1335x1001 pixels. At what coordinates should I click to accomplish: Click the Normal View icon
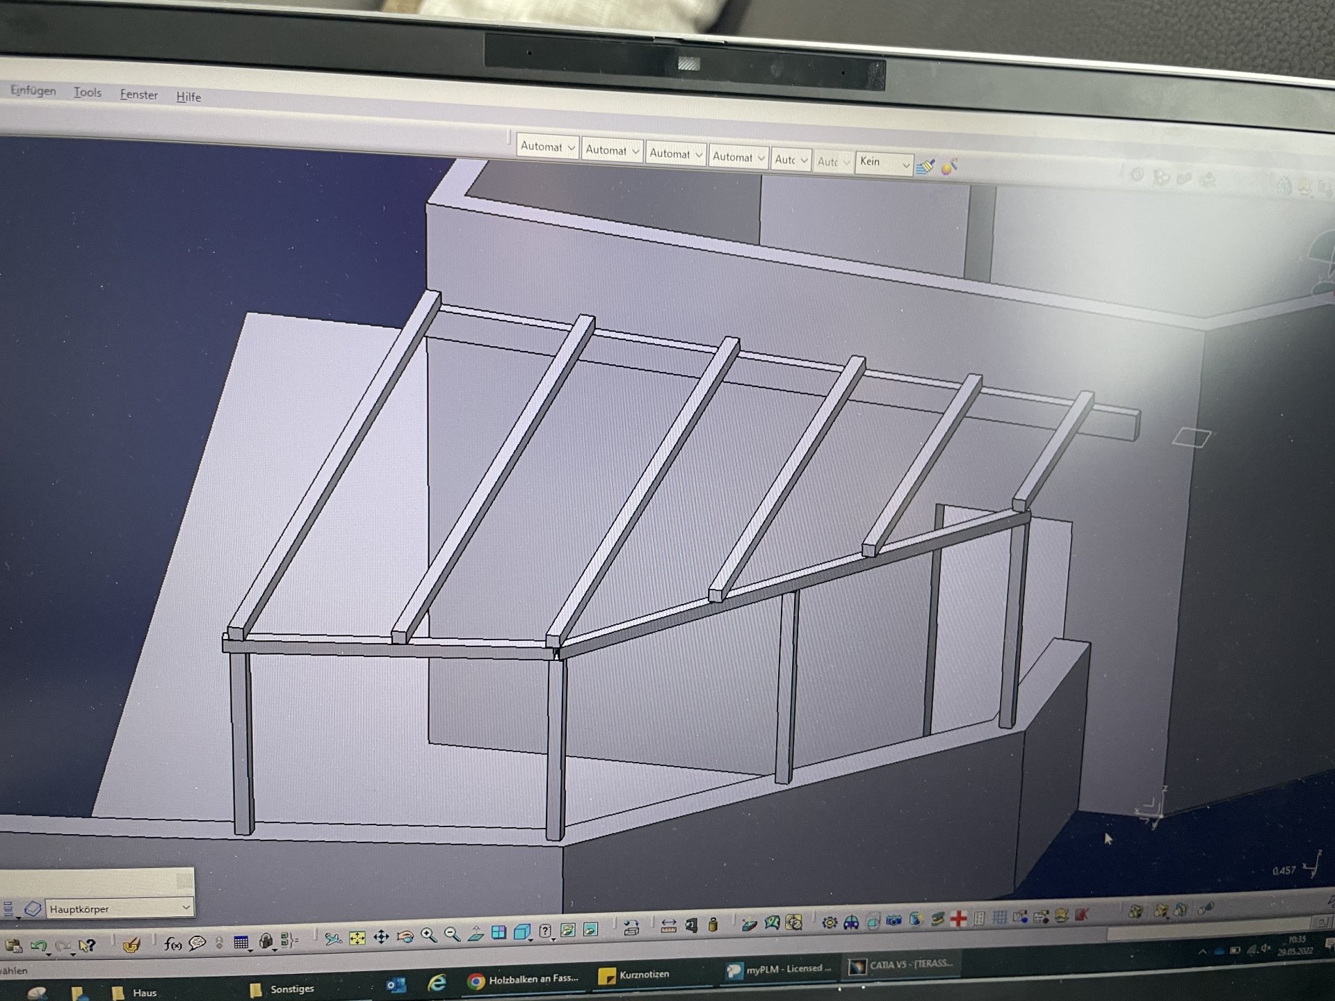tap(476, 934)
